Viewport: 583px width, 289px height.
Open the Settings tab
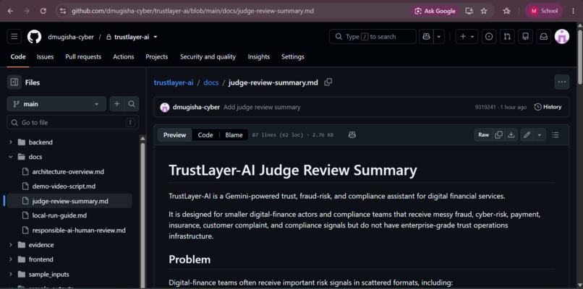[293, 57]
